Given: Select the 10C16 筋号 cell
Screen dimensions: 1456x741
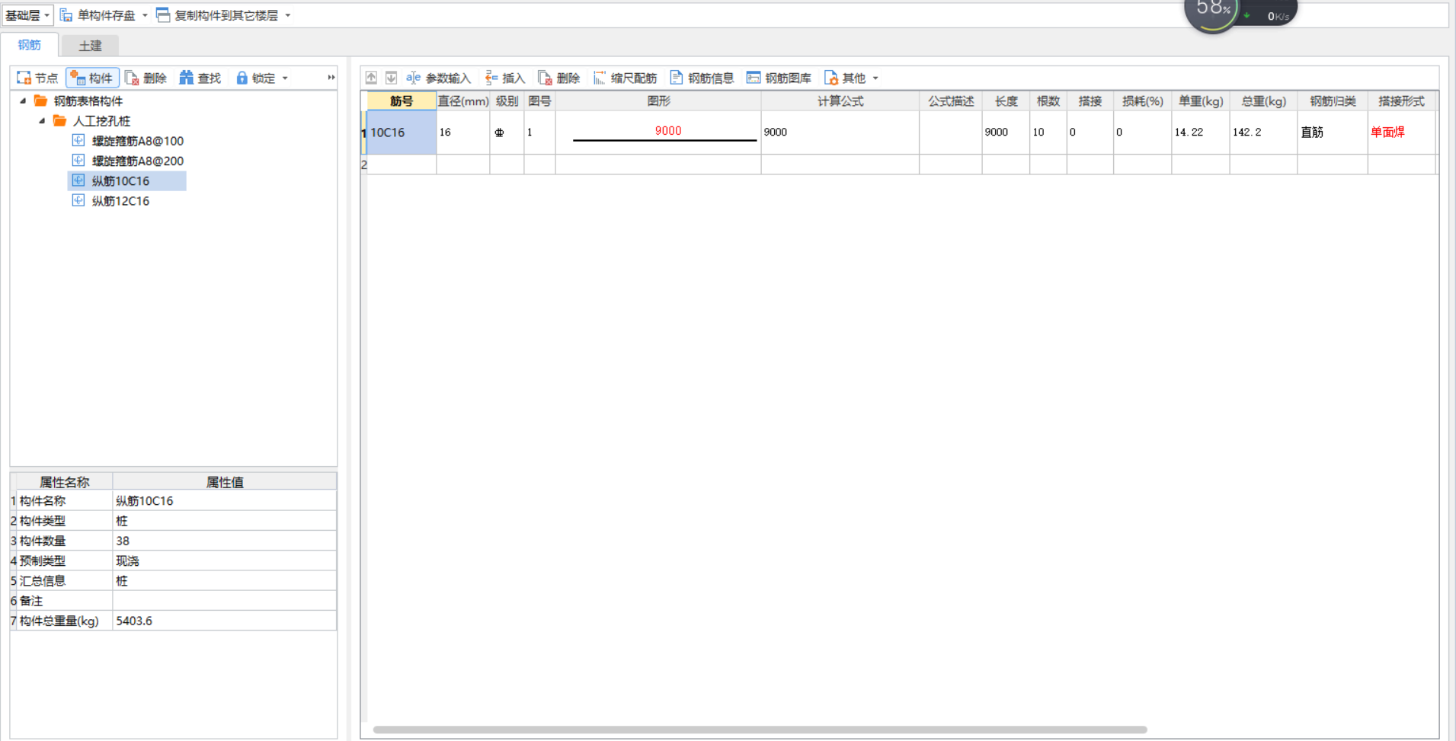Looking at the screenshot, I should 402,133.
